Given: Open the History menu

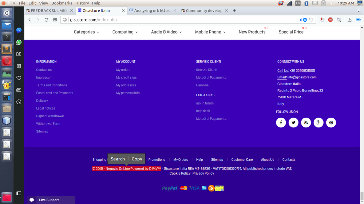Looking at the screenshot, I should point(82,3).
